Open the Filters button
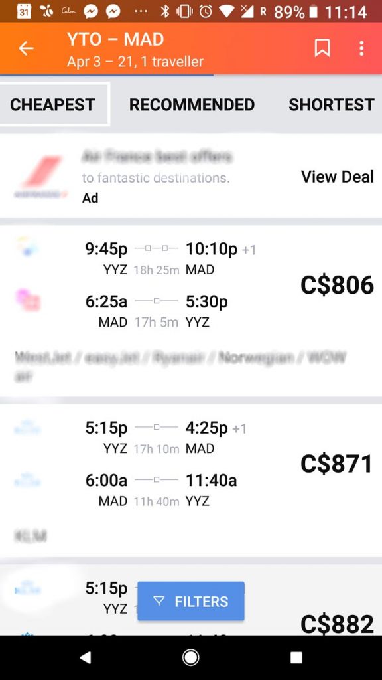The height and width of the screenshot is (680, 382). (x=191, y=601)
